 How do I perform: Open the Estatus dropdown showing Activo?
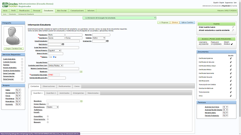(99, 38)
